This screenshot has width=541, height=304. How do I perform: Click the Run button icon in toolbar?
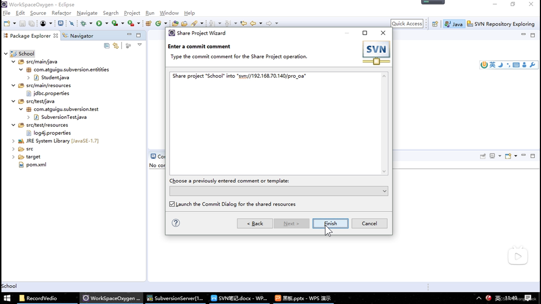(x=98, y=23)
